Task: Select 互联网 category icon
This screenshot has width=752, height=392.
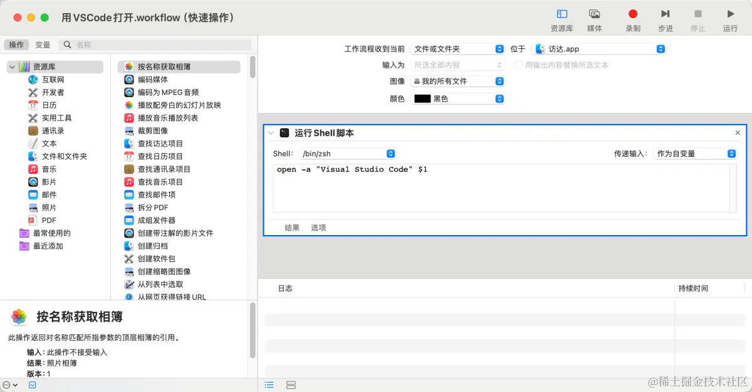Action: tap(33, 79)
